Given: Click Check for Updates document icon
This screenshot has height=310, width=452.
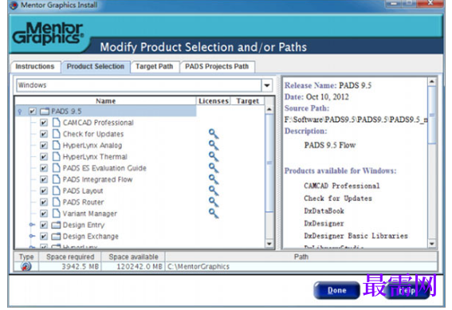Looking at the screenshot, I should pyautogui.click(x=57, y=134).
